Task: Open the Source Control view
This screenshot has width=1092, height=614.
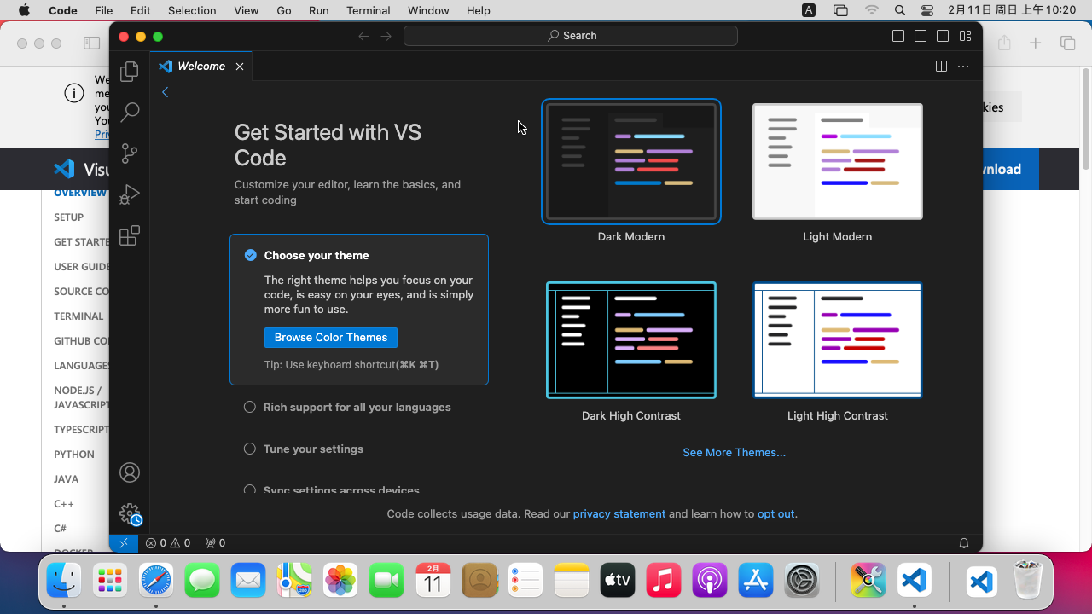Action: click(x=130, y=153)
